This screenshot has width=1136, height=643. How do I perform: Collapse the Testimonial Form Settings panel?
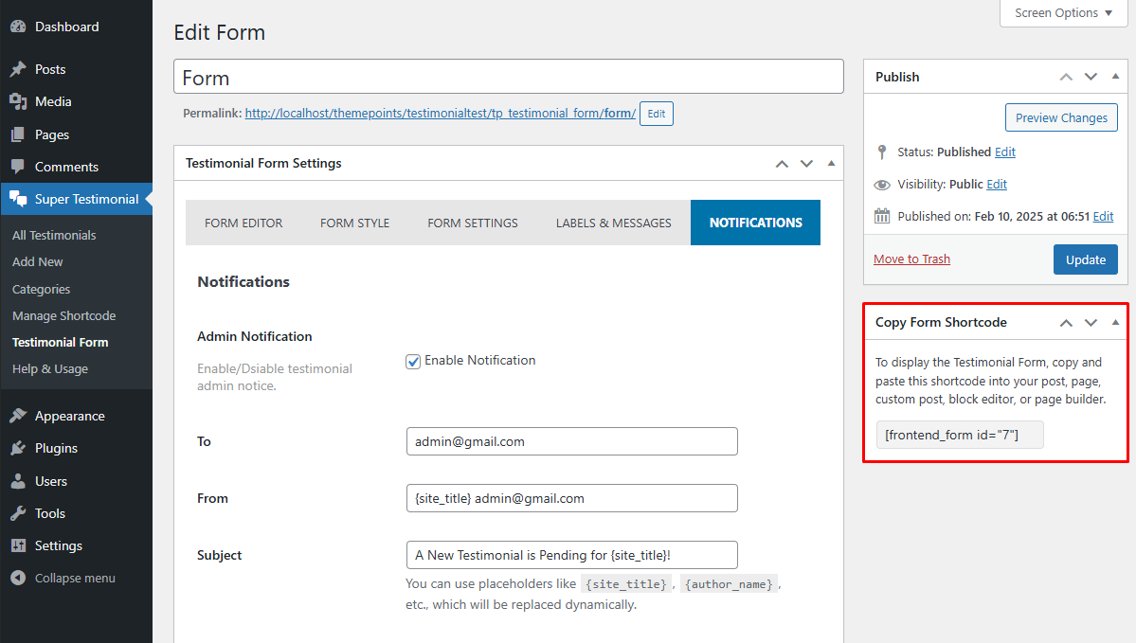coord(831,164)
